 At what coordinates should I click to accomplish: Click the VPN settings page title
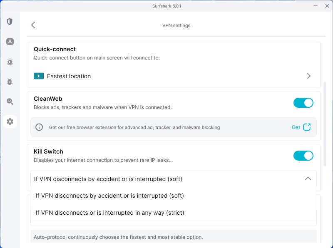coord(176,25)
